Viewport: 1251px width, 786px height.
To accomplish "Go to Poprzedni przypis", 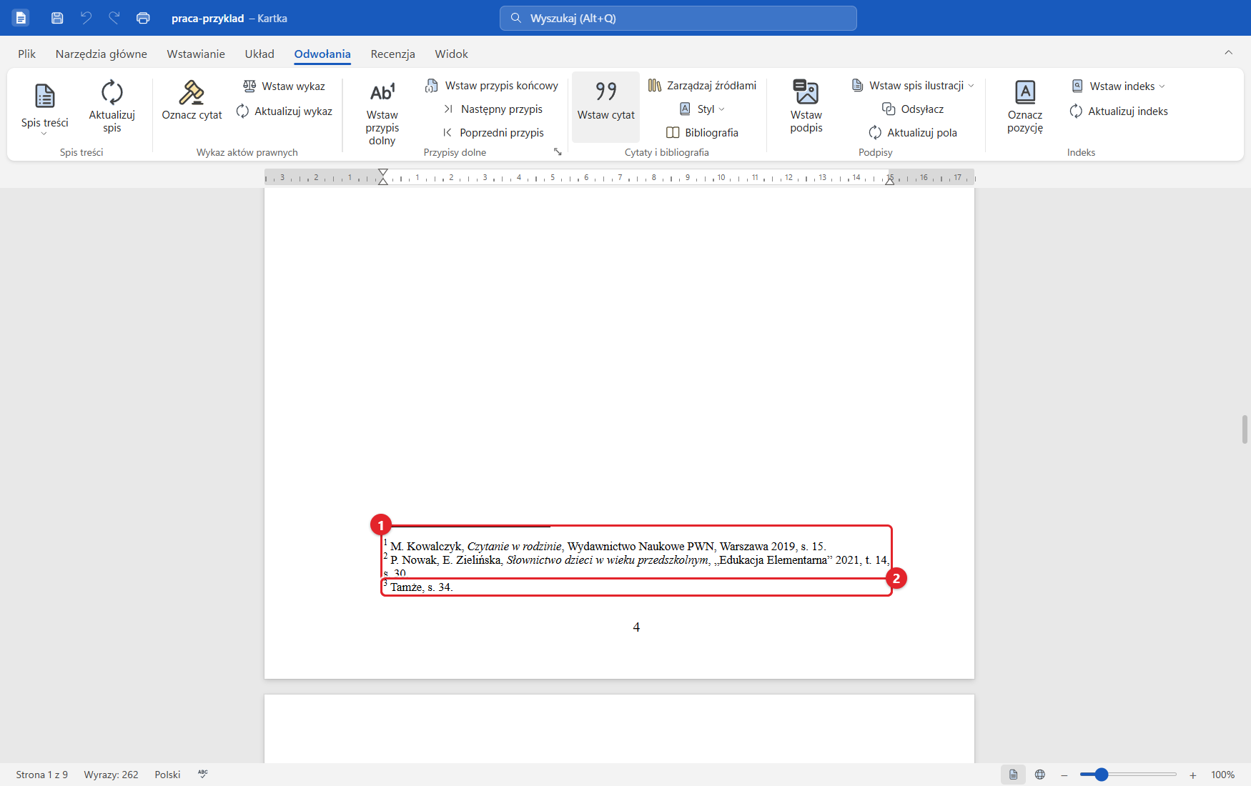I will [493, 132].
